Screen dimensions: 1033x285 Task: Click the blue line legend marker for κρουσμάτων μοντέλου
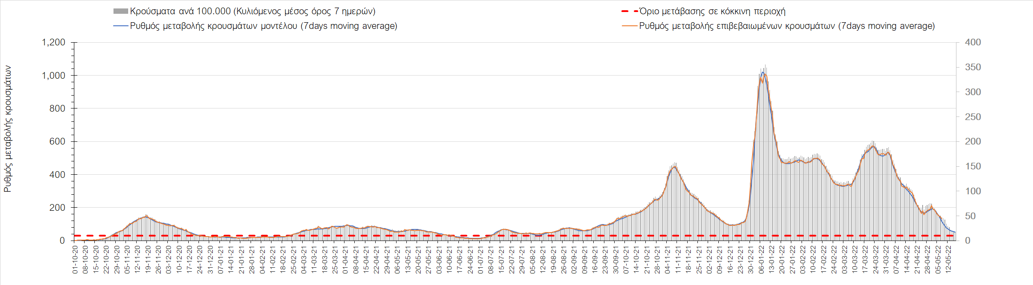click(121, 26)
